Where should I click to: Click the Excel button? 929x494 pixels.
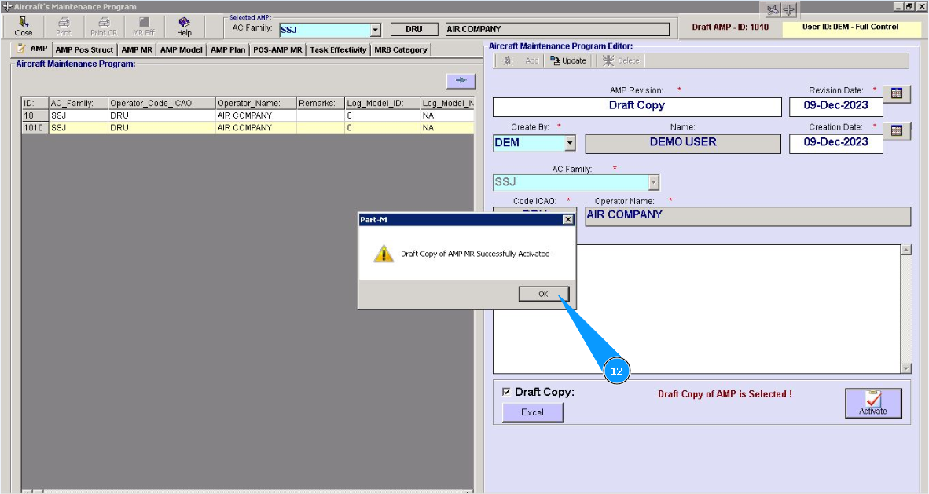(532, 412)
